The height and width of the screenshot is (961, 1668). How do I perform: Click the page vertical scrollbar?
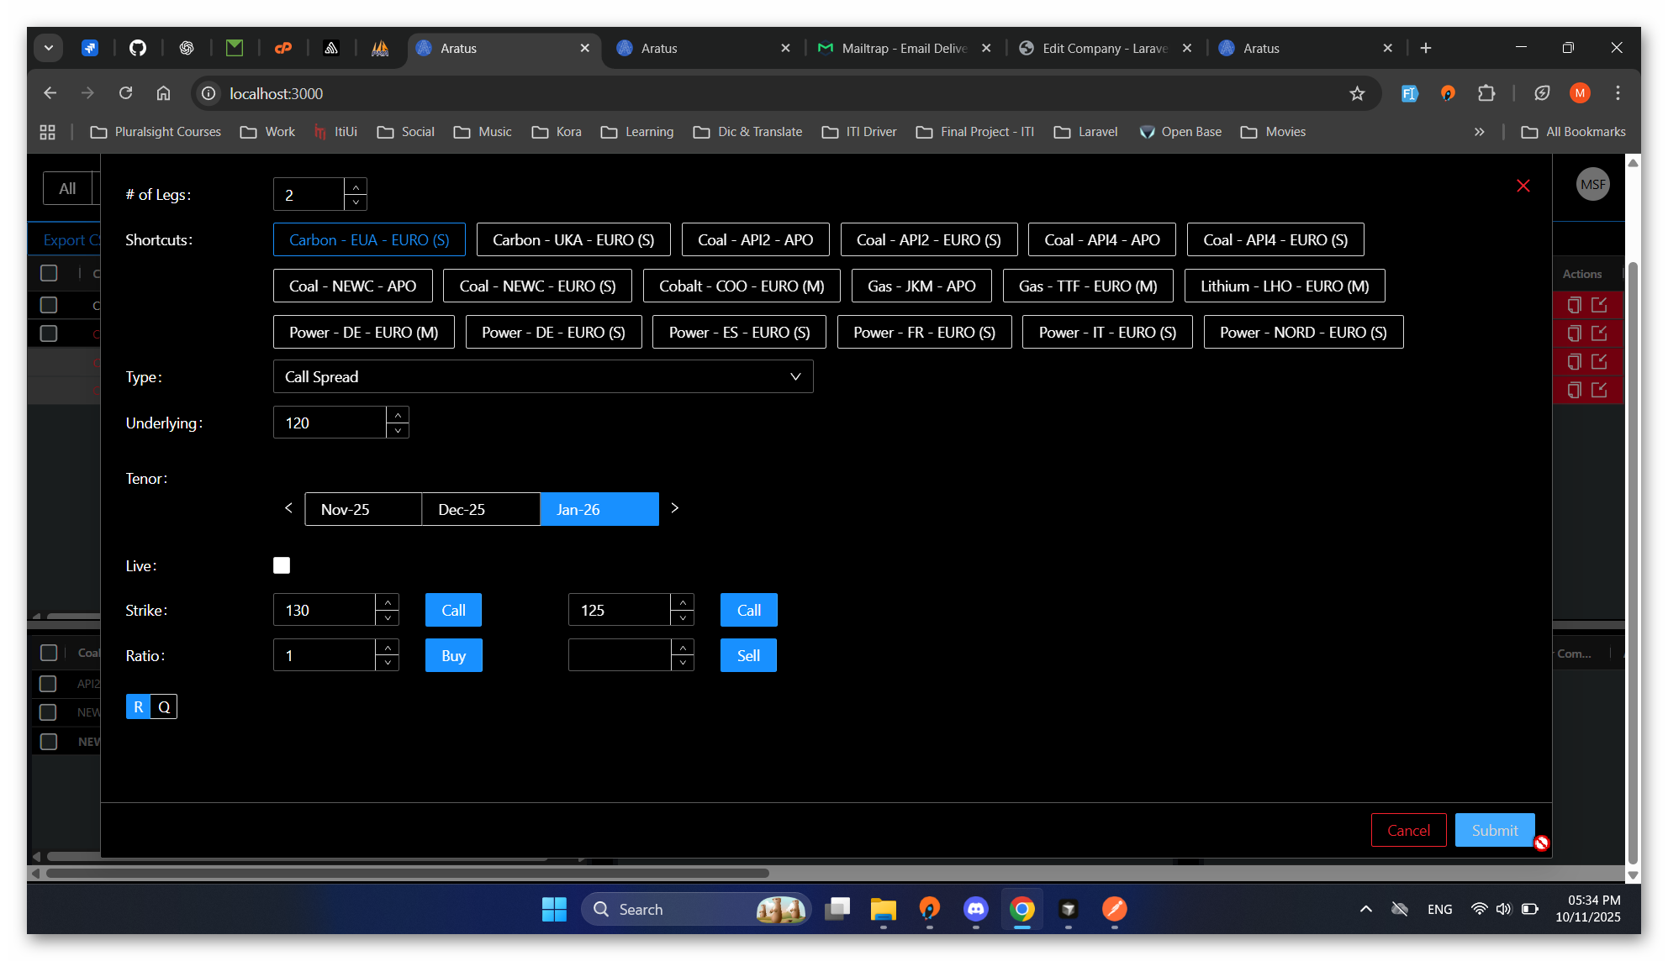[x=1633, y=563]
